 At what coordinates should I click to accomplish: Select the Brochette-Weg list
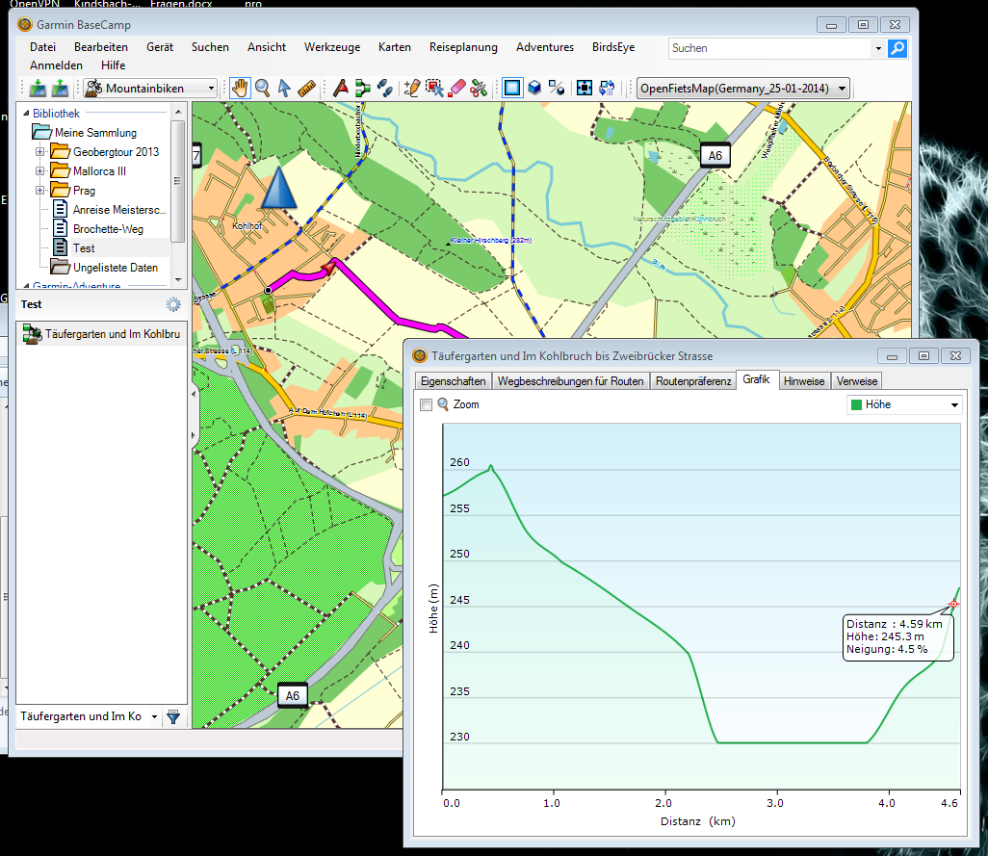[108, 229]
